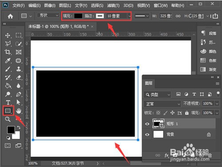This screenshot has height=167, width=222.
Task: Lock all layer attributes
Action: (x=187, y=113)
